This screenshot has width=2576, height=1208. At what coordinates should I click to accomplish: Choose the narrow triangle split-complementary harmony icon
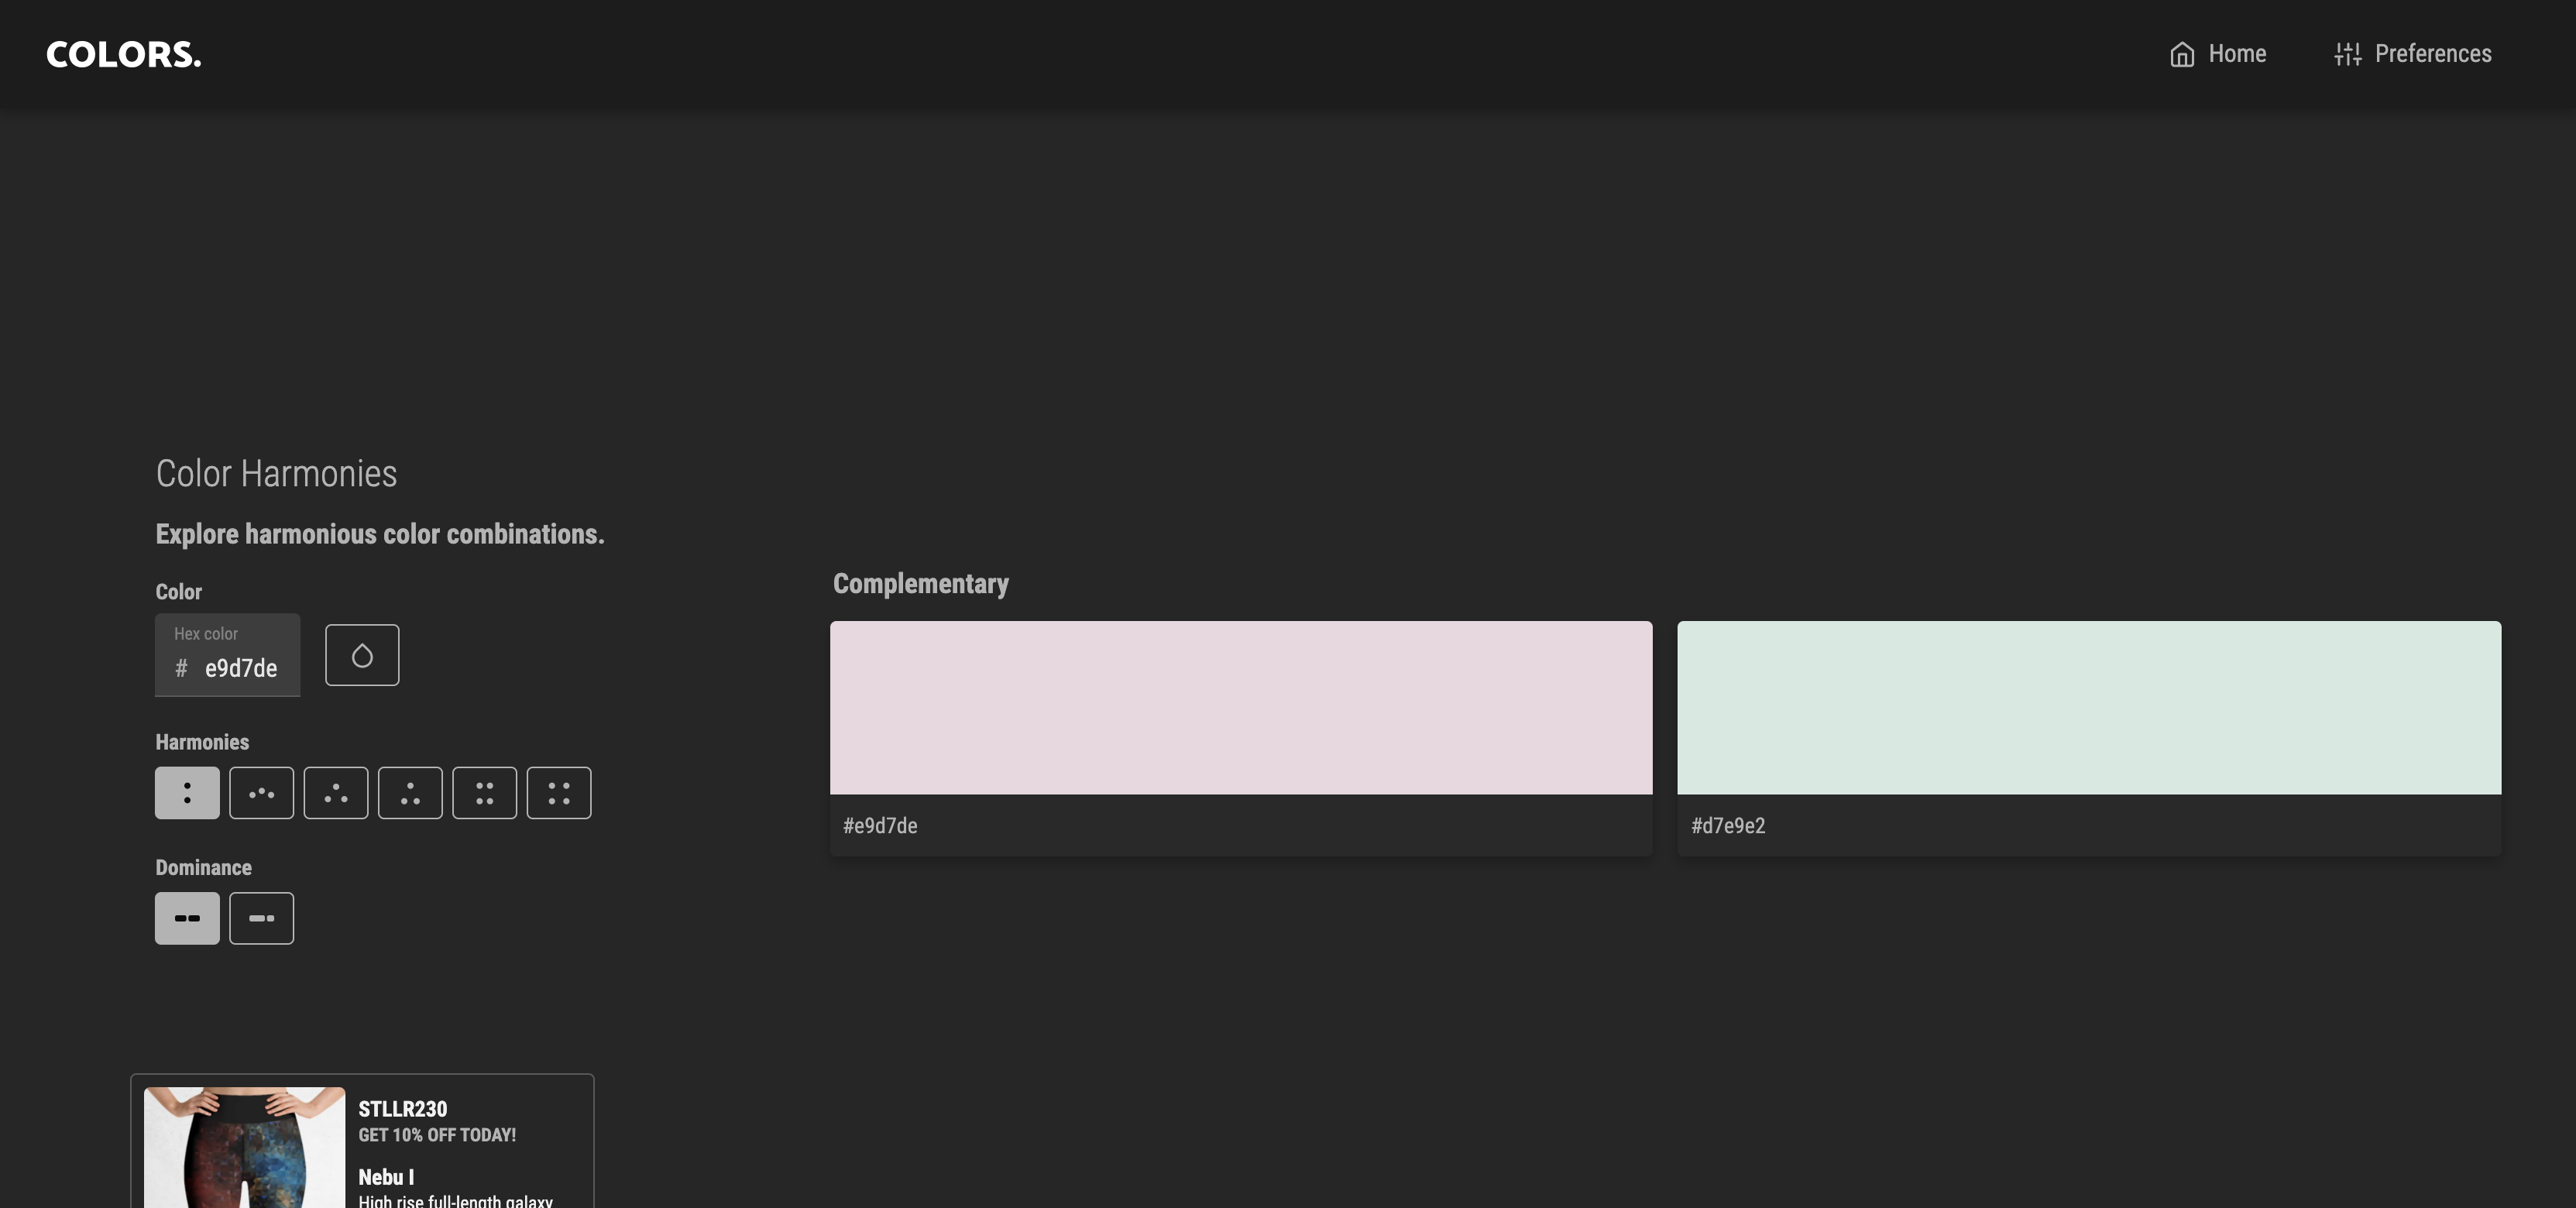(x=410, y=793)
